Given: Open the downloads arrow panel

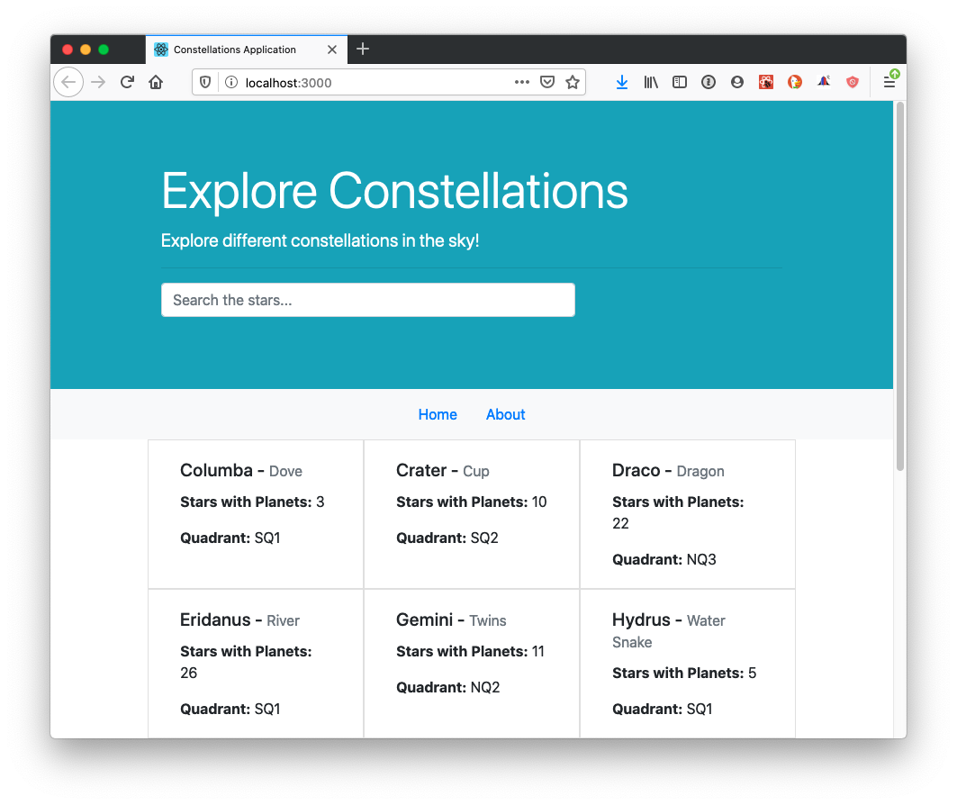Looking at the screenshot, I should tap(622, 82).
